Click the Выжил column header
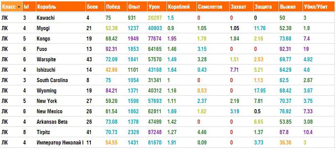 (x=288, y=7)
